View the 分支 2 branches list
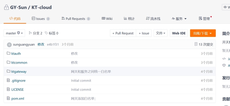This screenshot has height=106, width=230. 35,33
